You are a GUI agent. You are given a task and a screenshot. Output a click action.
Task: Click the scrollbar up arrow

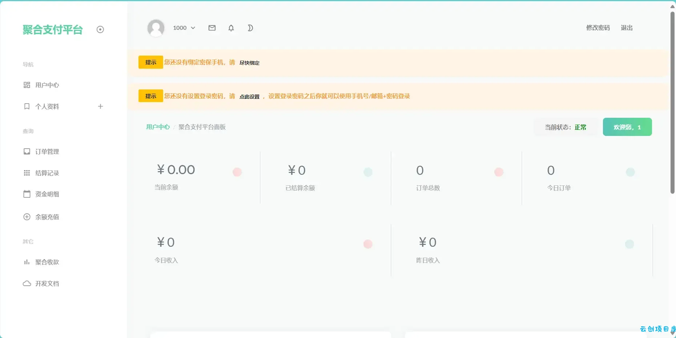point(672,6)
